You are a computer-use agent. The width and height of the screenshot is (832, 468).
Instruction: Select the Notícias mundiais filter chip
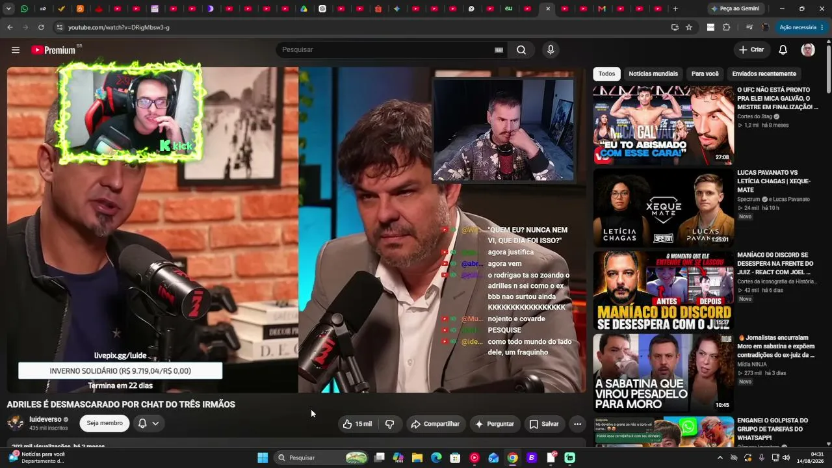653,74
